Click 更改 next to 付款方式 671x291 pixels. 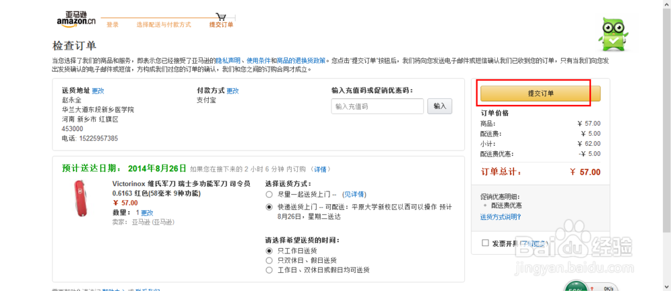[232, 91]
